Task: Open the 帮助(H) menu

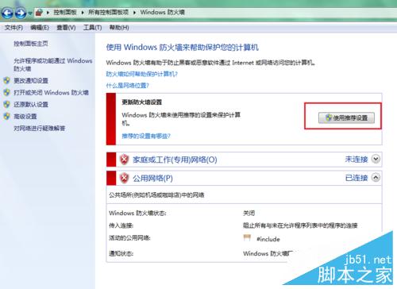Action: (x=119, y=28)
